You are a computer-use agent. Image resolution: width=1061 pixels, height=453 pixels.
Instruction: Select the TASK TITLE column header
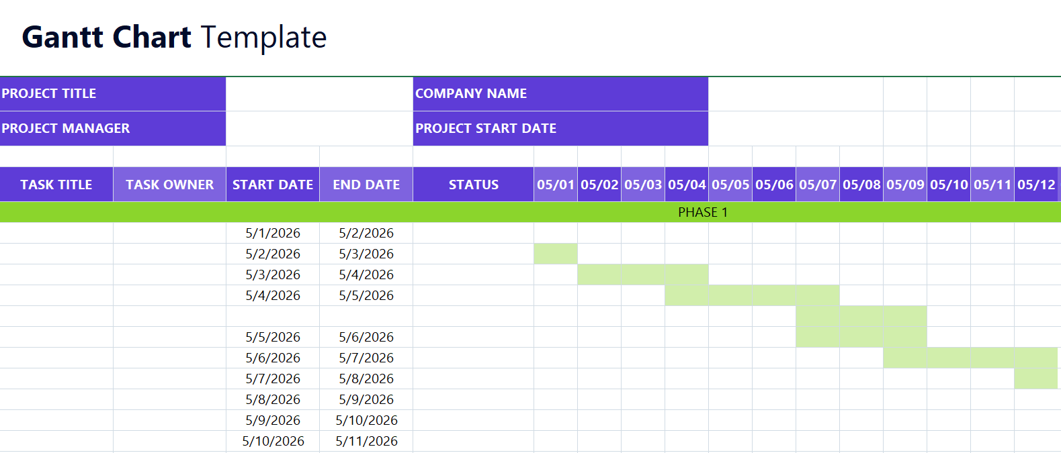tap(56, 185)
